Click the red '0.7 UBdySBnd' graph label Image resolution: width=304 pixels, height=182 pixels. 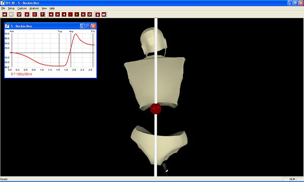coord(21,74)
